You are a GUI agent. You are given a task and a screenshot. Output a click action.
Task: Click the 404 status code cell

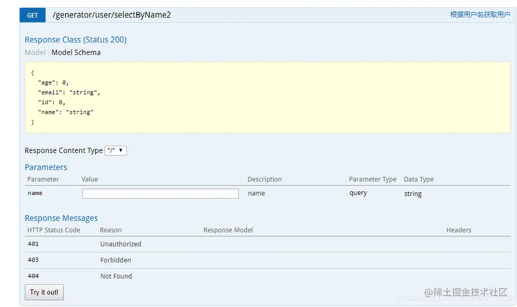click(33, 276)
